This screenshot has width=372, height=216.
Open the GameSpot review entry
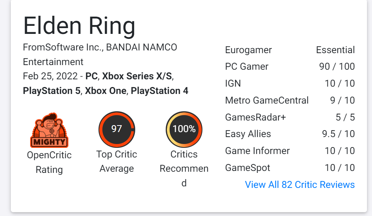(290, 168)
